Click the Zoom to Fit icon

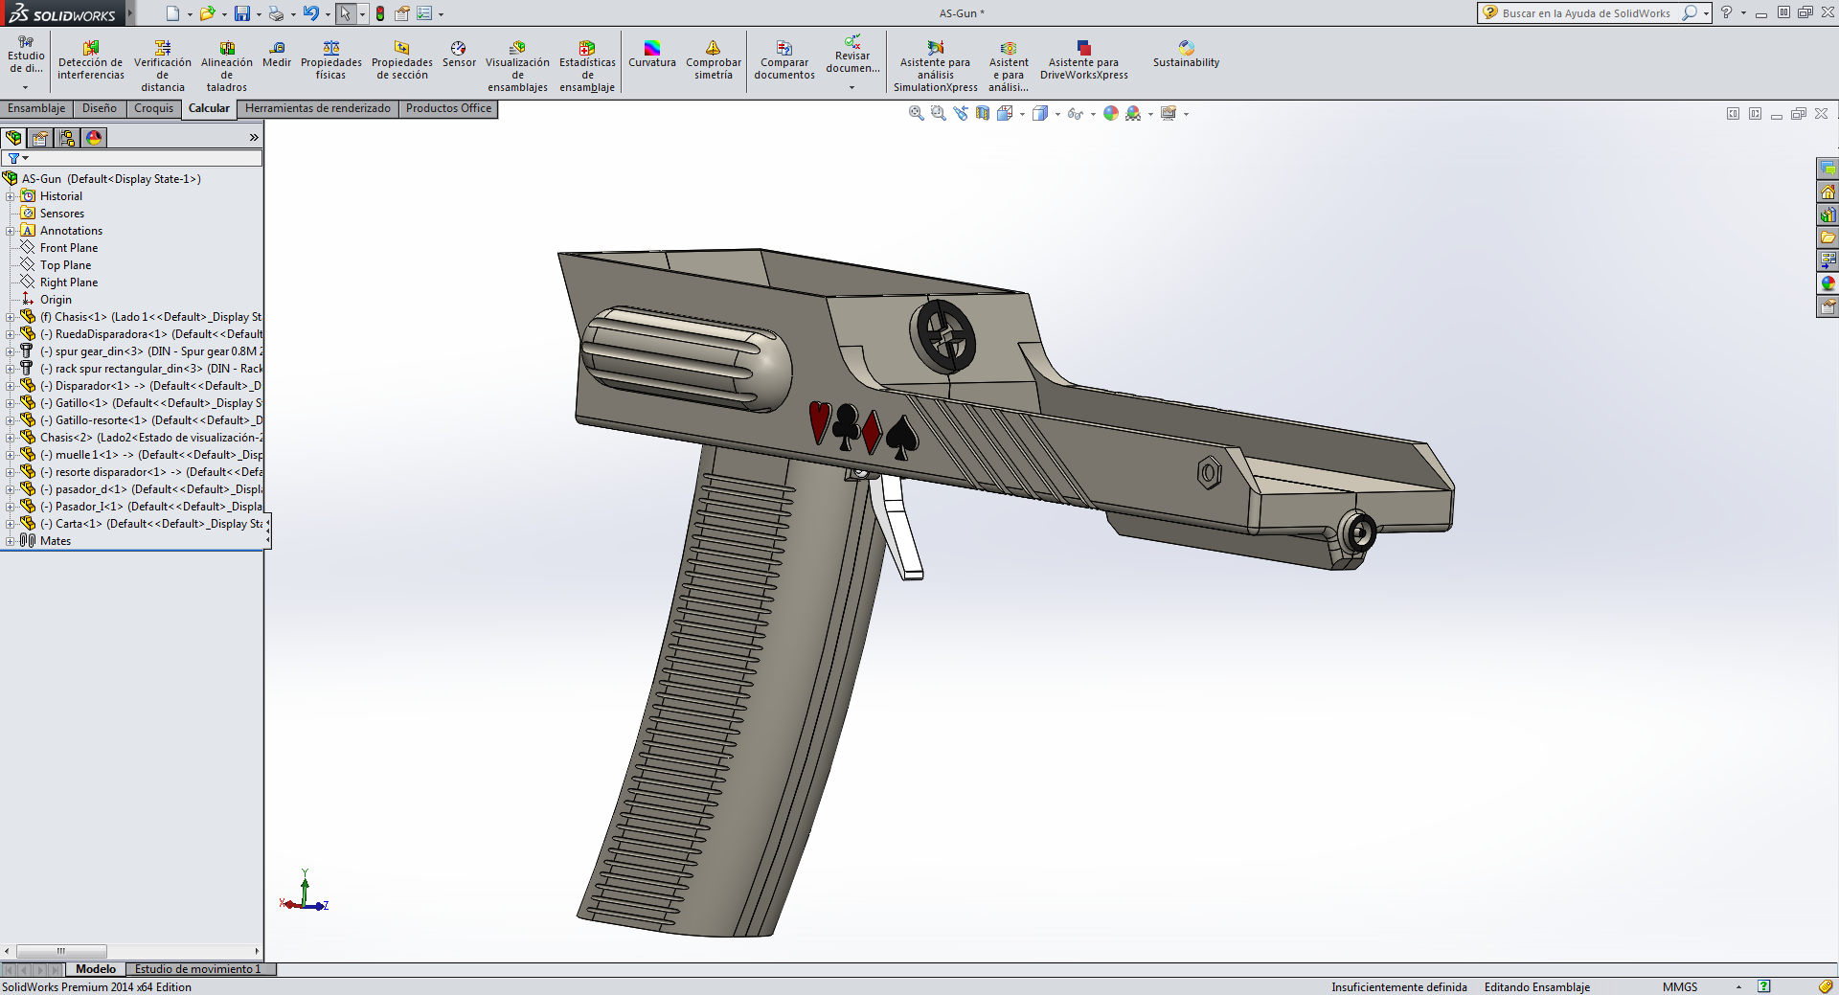tap(916, 114)
